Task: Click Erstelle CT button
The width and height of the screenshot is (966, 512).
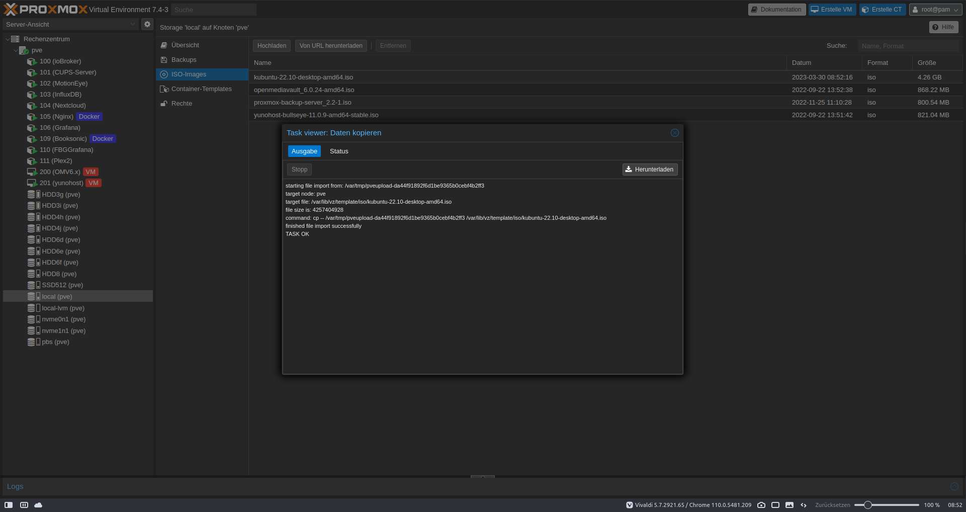Action: [883, 10]
